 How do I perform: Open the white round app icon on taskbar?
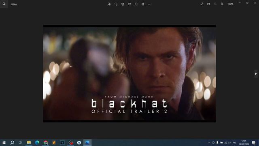(x=79, y=142)
